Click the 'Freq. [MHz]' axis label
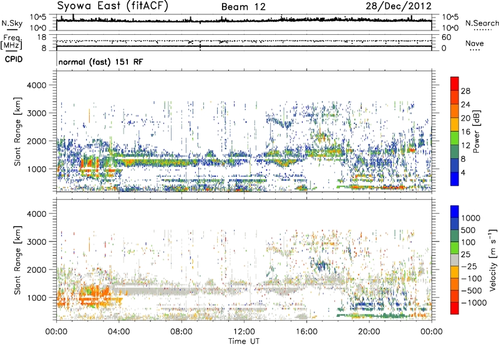 point(11,42)
